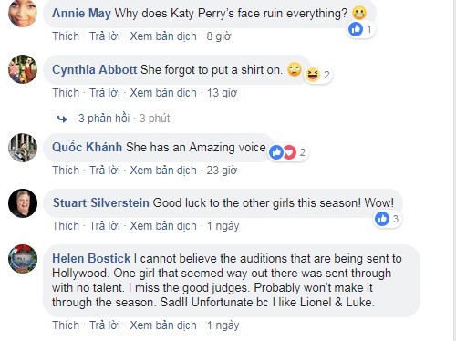Click the reply arrow icon beside 3 phản hồi

coord(62,119)
